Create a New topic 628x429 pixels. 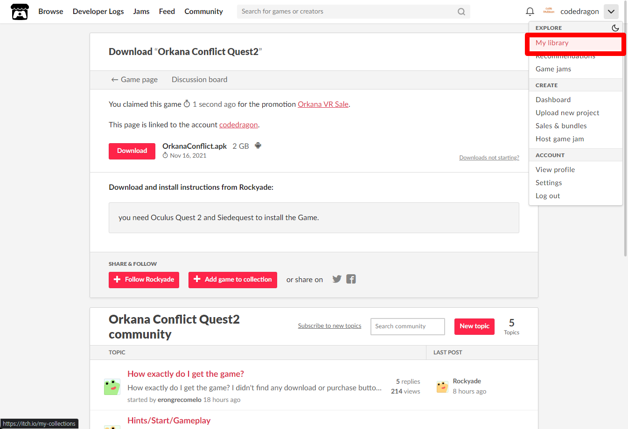[x=474, y=326]
